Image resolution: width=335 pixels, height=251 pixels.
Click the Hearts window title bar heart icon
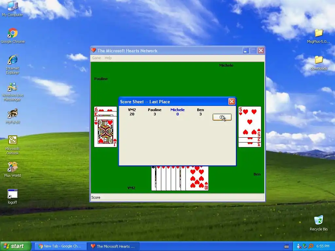pos(93,50)
